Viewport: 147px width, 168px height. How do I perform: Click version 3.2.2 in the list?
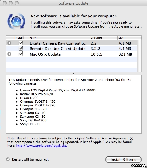point(95,49)
